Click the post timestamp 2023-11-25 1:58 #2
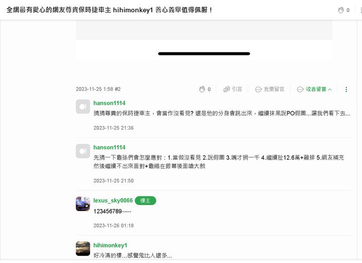 tap(98, 89)
